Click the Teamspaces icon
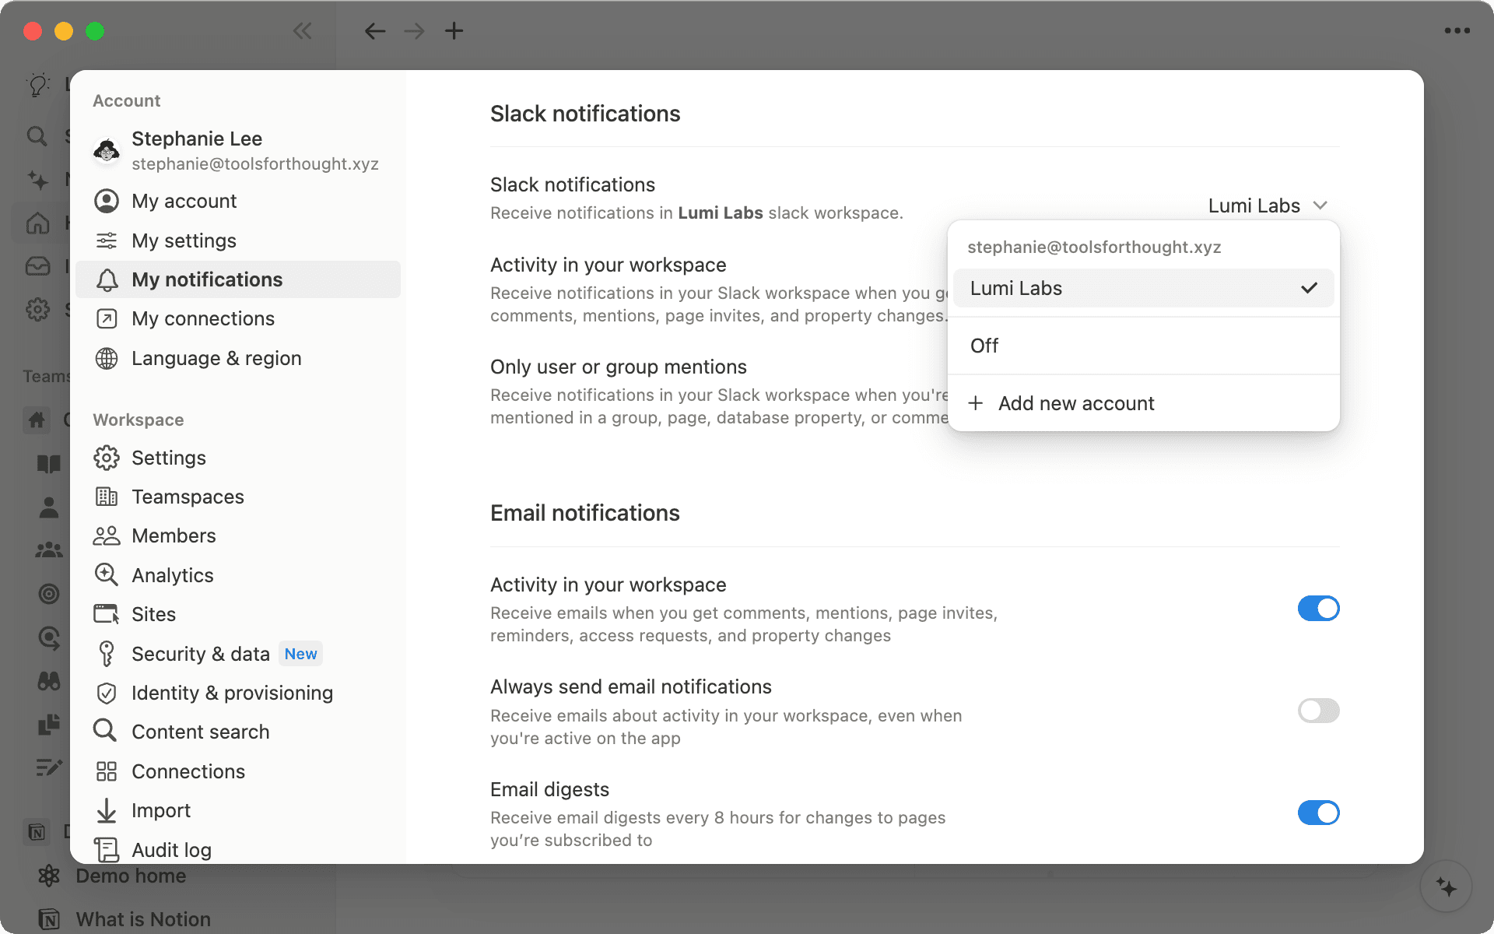1494x934 pixels. click(107, 497)
